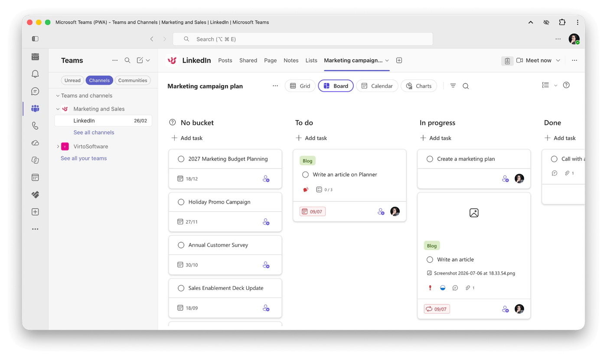Open the Activity bell in sidebar

[x=35, y=74]
